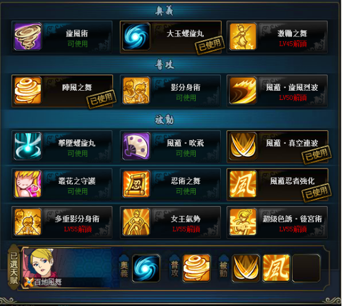This screenshot has height=306, width=342.
Task: Click the equipped 普攻 whirlwind slot
Action: tap(196, 268)
